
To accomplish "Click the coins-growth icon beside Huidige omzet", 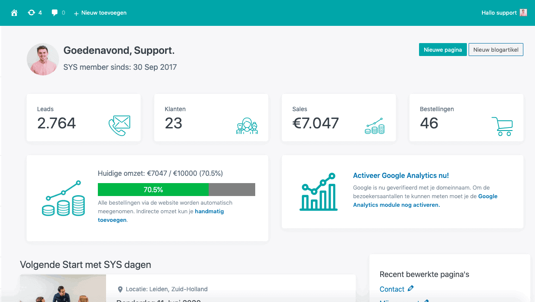I will click(63, 198).
